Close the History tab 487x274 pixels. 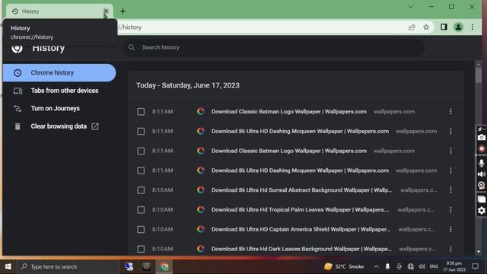click(x=106, y=11)
